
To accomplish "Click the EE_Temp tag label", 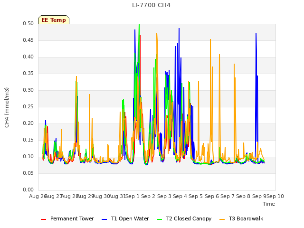I will pyautogui.click(x=54, y=20).
